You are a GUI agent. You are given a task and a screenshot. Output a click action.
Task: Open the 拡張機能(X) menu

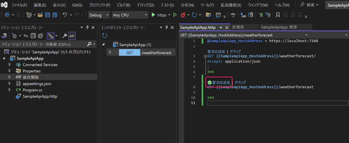tap(231, 5)
